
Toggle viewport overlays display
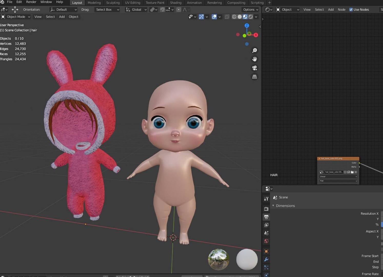(214, 17)
